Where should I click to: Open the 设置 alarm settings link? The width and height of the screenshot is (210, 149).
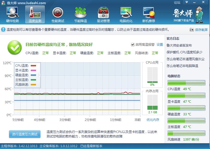click(x=160, y=44)
